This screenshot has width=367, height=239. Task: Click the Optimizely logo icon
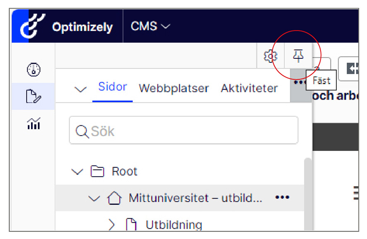(x=33, y=26)
